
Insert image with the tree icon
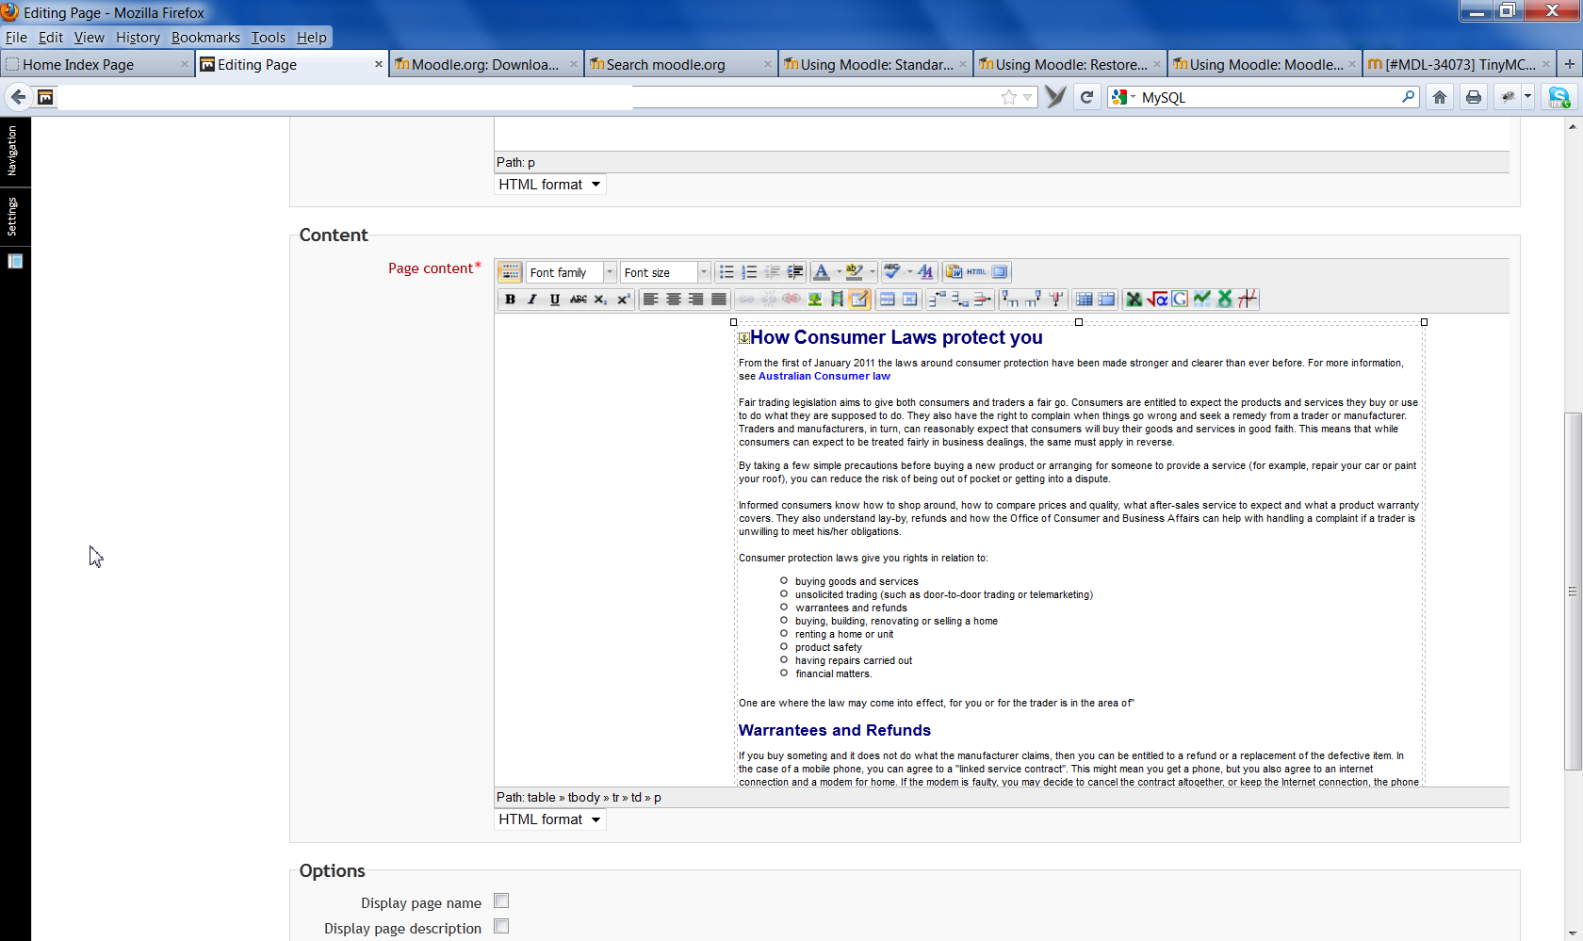coord(815,300)
